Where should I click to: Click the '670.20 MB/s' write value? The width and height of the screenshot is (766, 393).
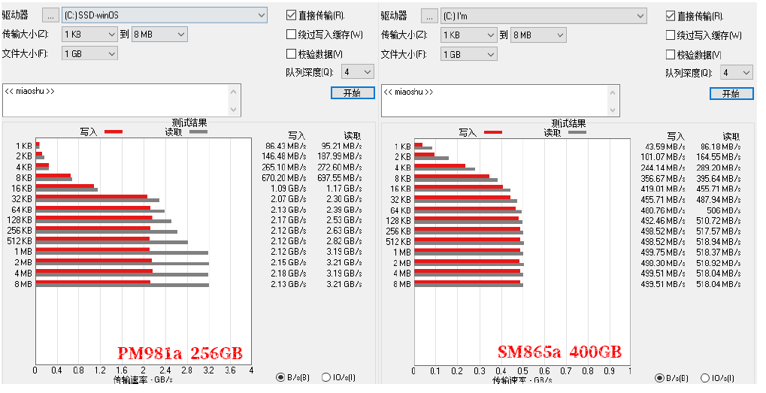click(284, 177)
